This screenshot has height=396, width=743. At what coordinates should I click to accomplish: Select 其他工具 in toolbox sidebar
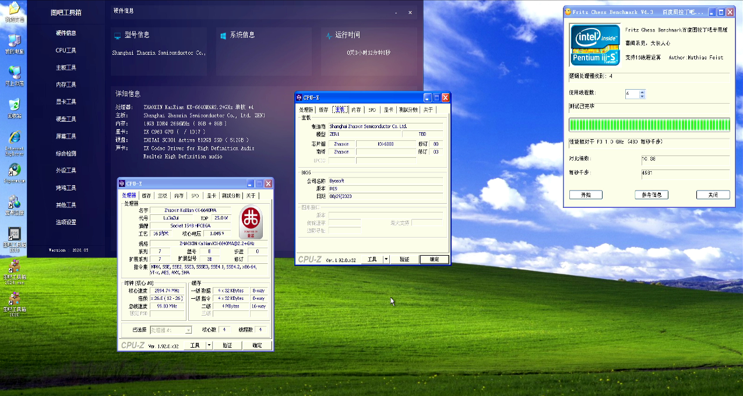66,205
